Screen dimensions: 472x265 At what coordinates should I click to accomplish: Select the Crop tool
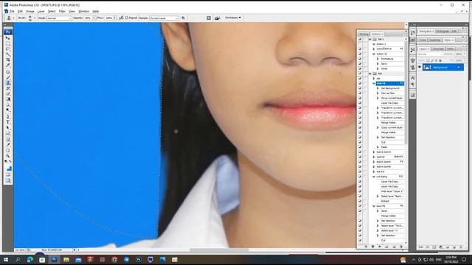[8, 60]
